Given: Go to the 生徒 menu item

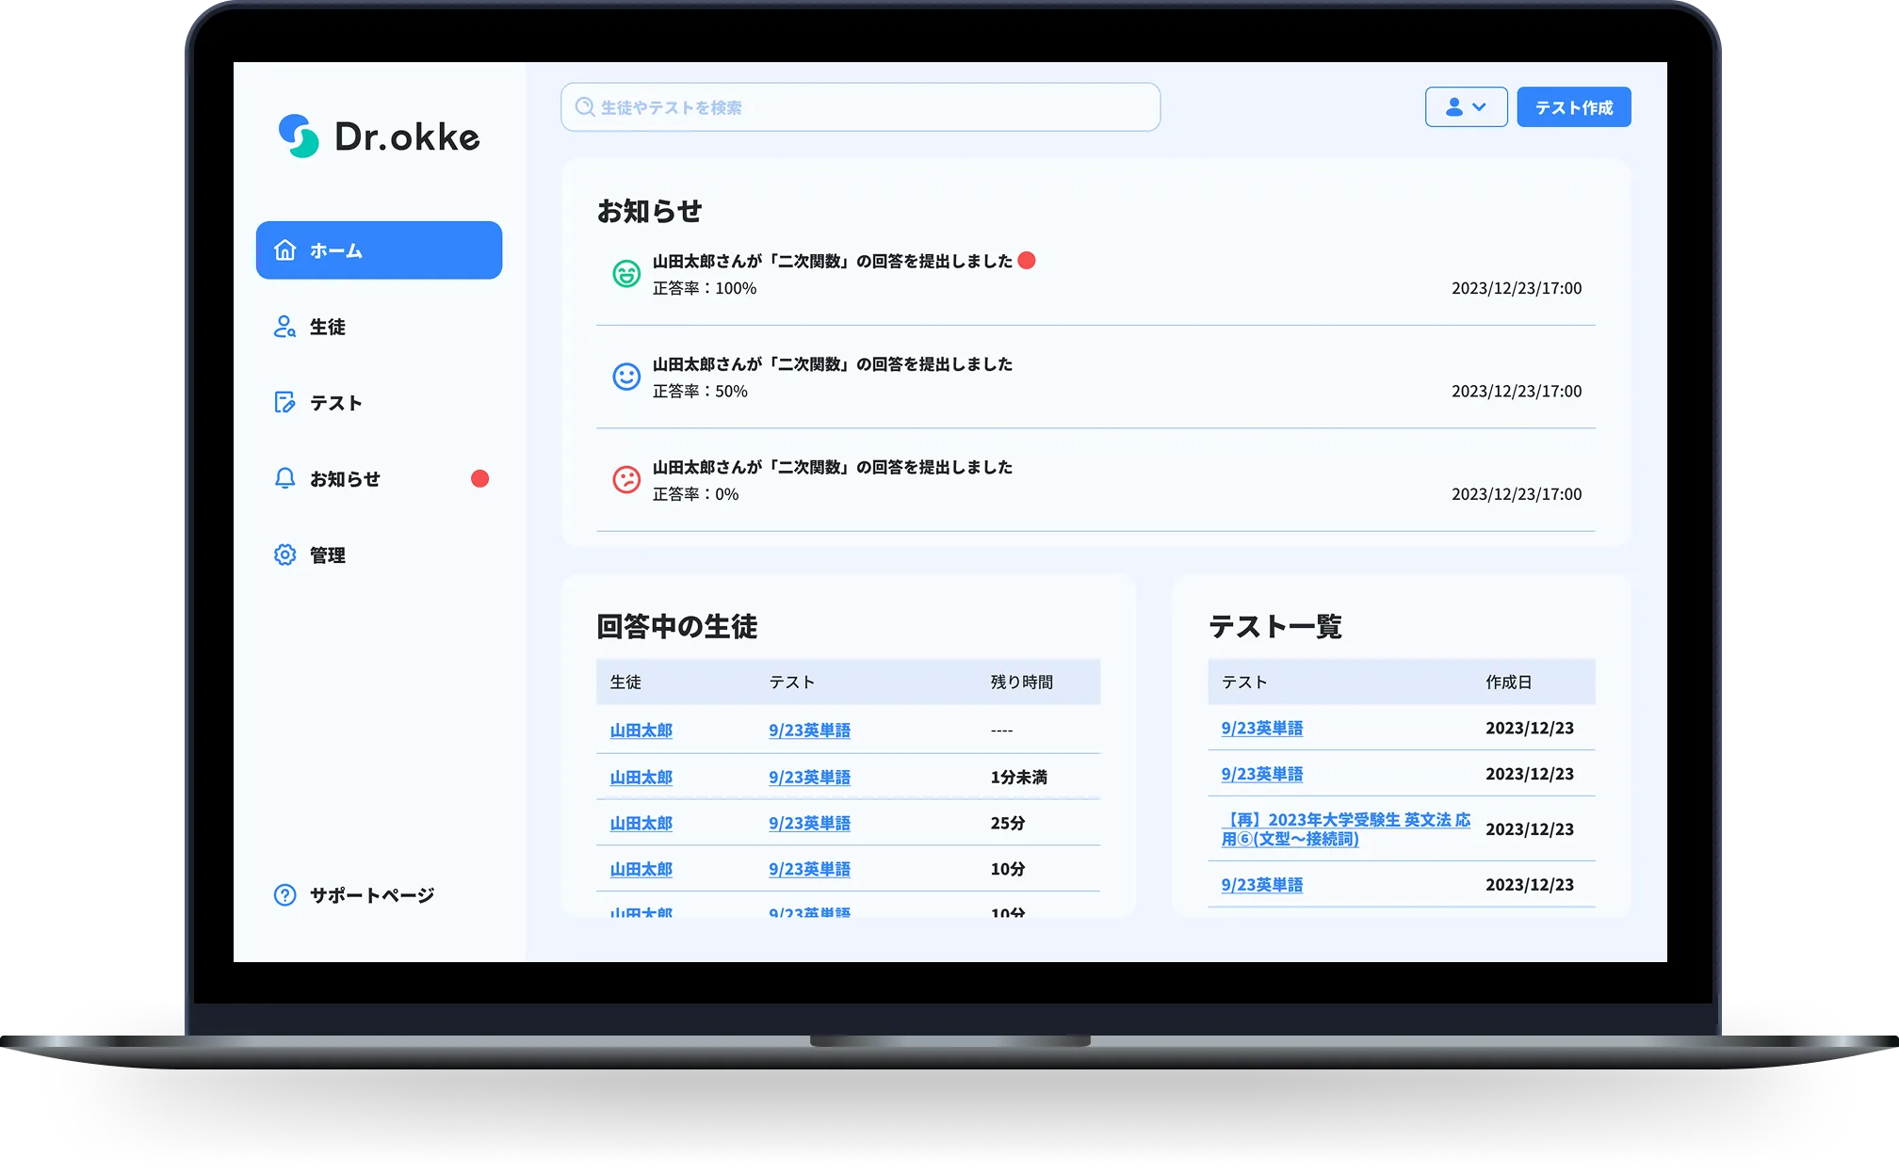Looking at the screenshot, I should point(327,327).
